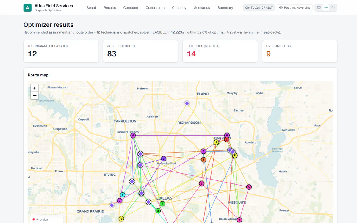Enable dark mode moon icon
357x223 pixels.
(x=333, y=8)
